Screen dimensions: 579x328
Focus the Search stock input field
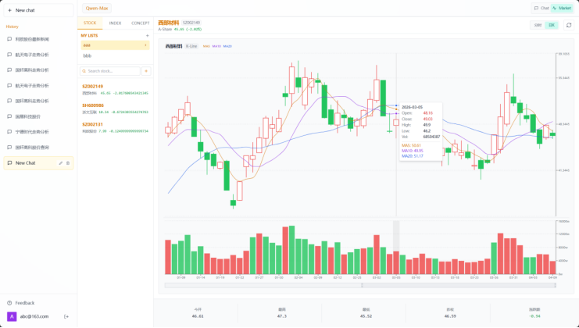point(110,71)
